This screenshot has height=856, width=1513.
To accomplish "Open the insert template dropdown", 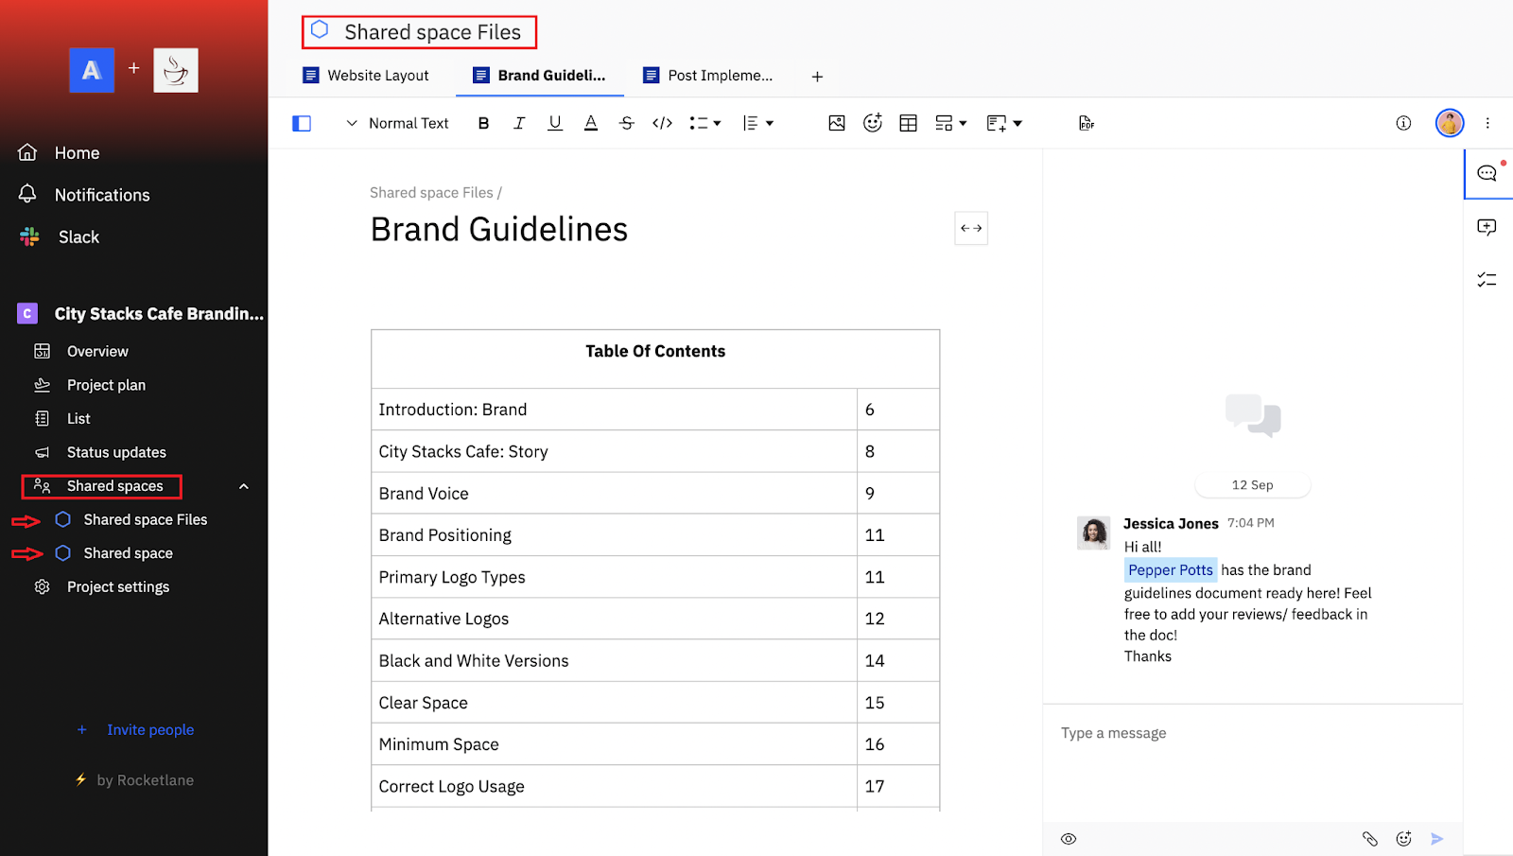I will [x=1003, y=123].
